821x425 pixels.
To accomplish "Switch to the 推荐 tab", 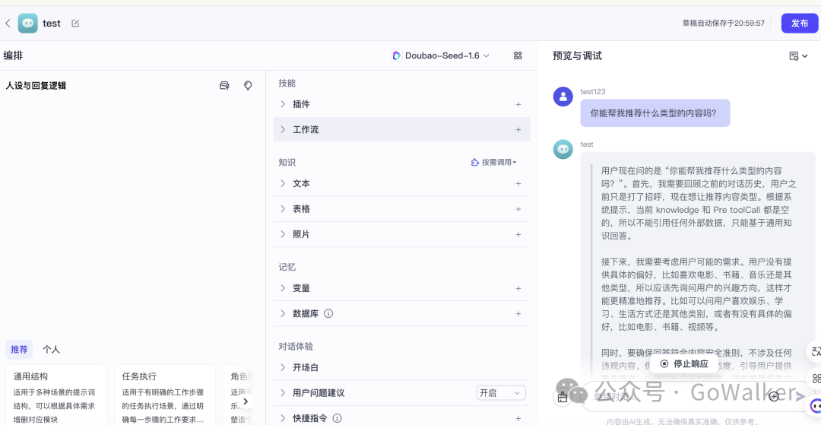I will click(x=19, y=350).
